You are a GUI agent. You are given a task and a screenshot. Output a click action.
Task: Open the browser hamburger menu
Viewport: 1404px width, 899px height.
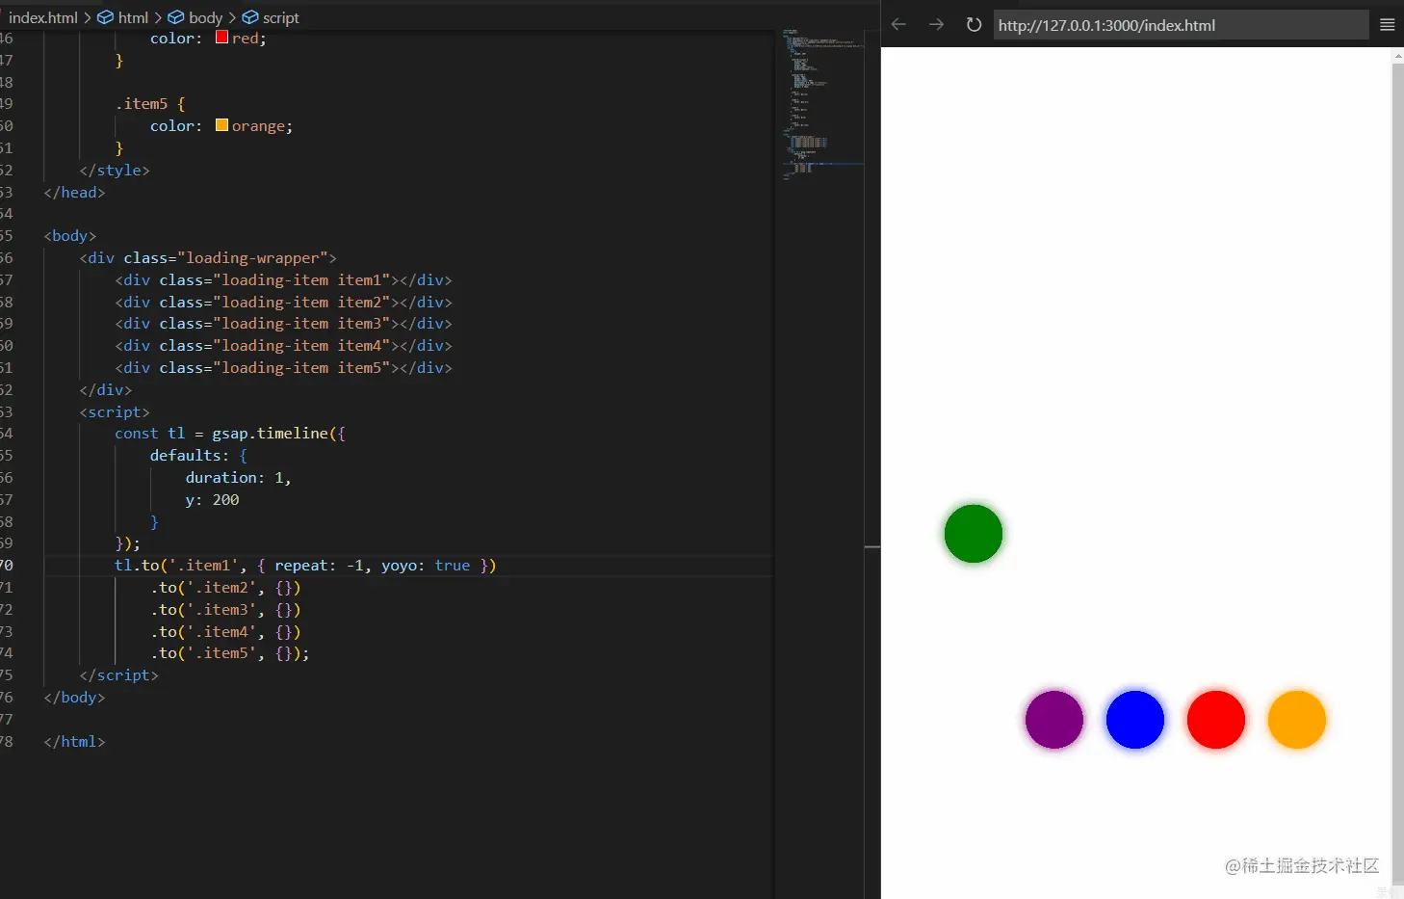pos(1388,24)
